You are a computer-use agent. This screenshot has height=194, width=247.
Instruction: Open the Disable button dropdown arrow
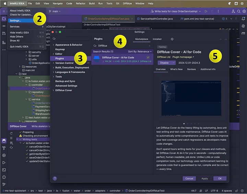click(x=174, y=63)
